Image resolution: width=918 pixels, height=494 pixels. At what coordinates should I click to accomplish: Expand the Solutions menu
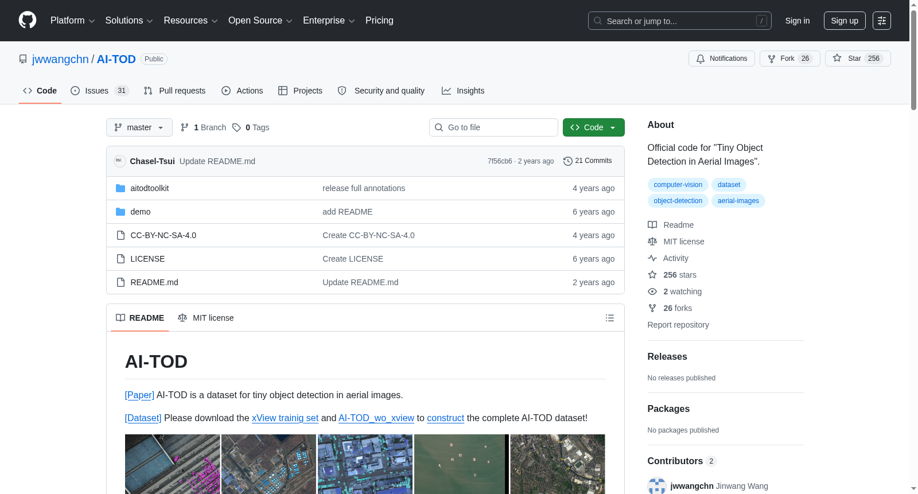(x=129, y=21)
